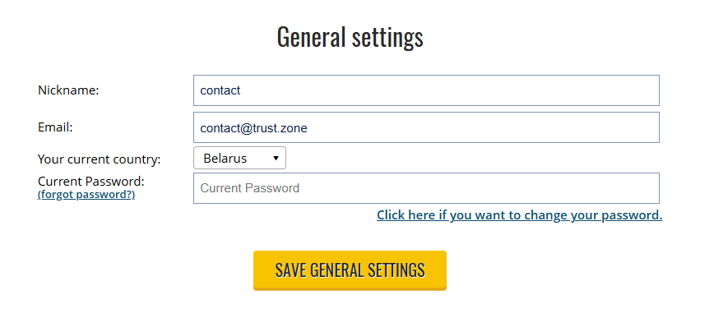This screenshot has height=309, width=728.
Task: Click the Nickname input field
Action: click(x=426, y=90)
